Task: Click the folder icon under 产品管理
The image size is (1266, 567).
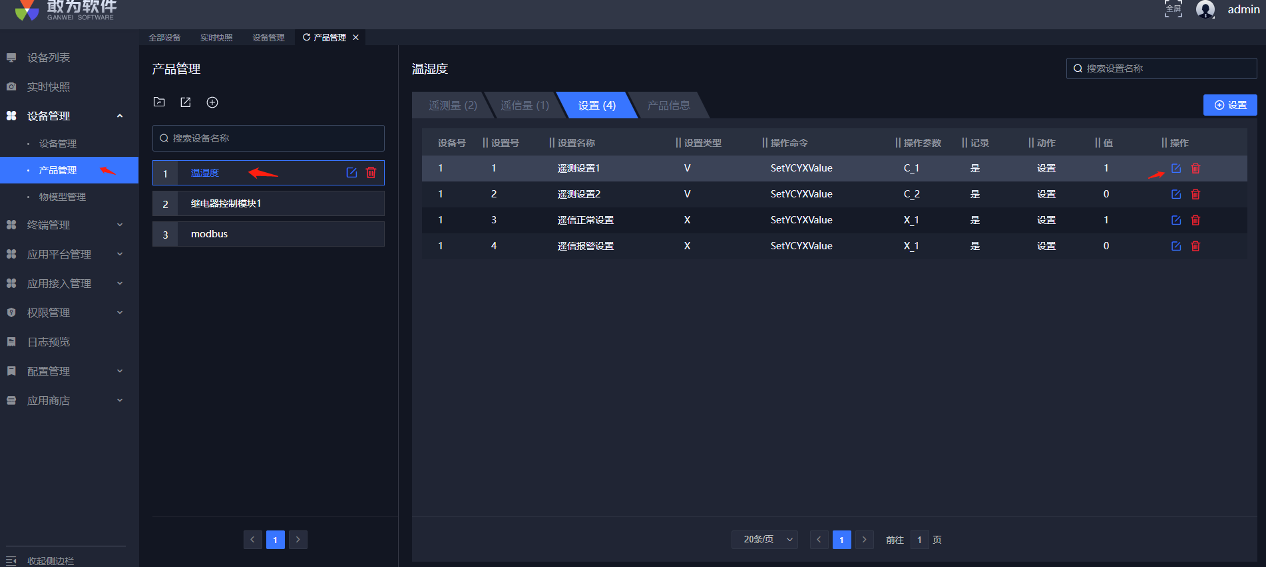Action: pyautogui.click(x=159, y=102)
